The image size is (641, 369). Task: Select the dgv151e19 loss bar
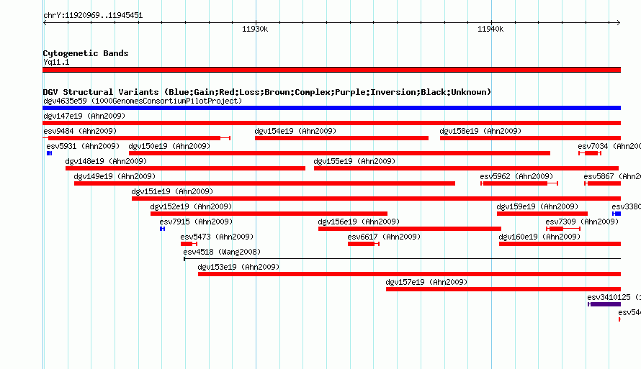coord(376,199)
